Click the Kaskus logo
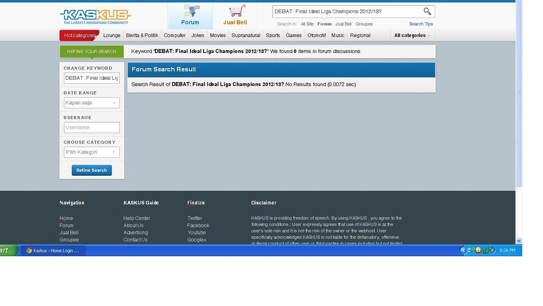Viewport: 543px width, 306px height. (x=95, y=16)
